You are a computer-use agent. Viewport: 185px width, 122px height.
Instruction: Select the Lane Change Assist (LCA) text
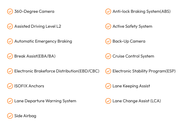click(x=137, y=101)
